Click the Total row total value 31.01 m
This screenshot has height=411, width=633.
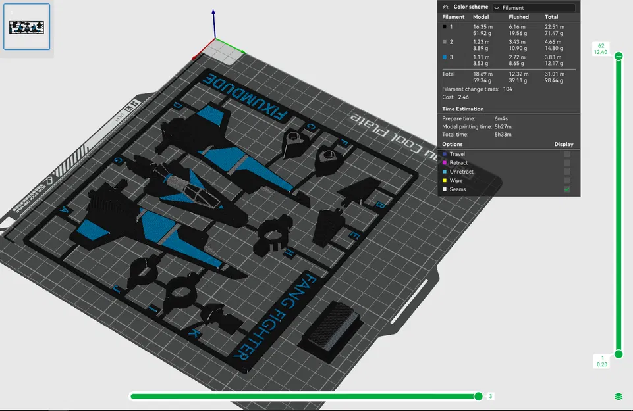[554, 74]
